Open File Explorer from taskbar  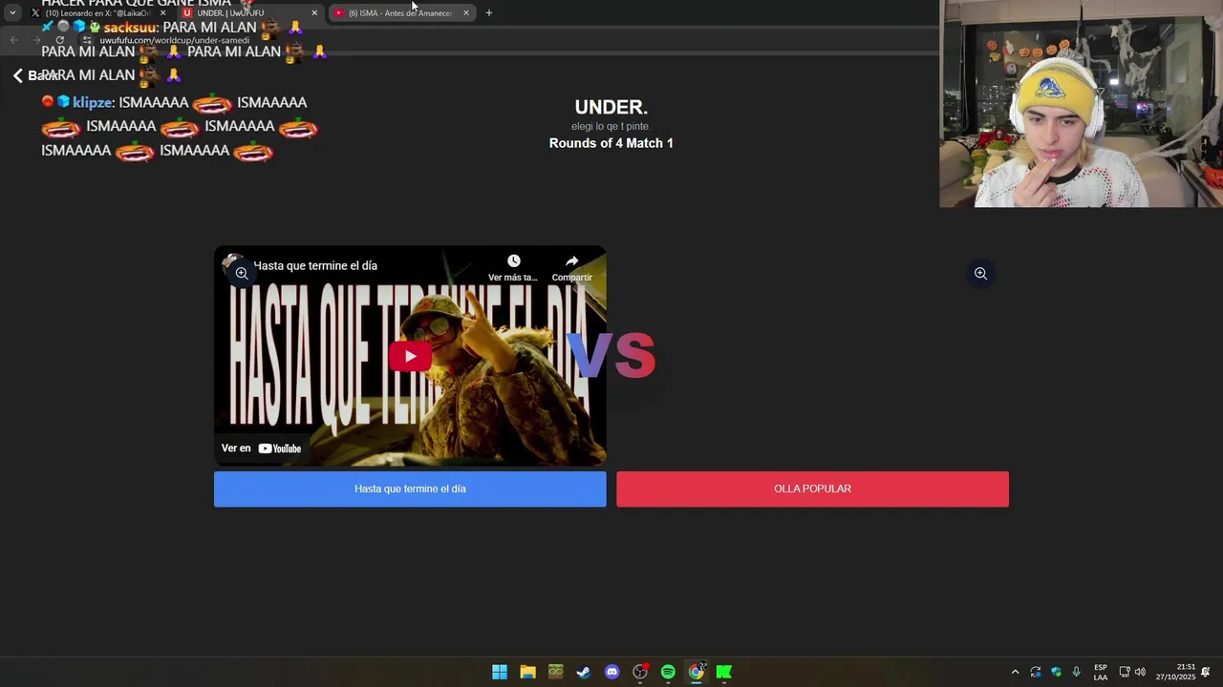527,672
